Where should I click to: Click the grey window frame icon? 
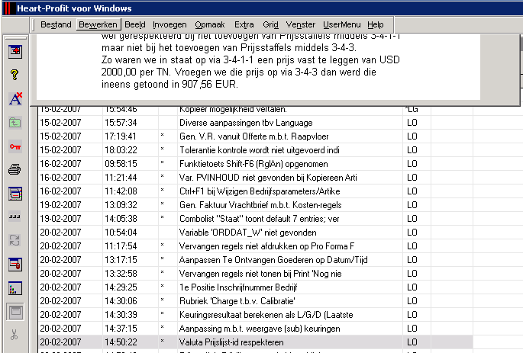pyautogui.click(x=15, y=312)
